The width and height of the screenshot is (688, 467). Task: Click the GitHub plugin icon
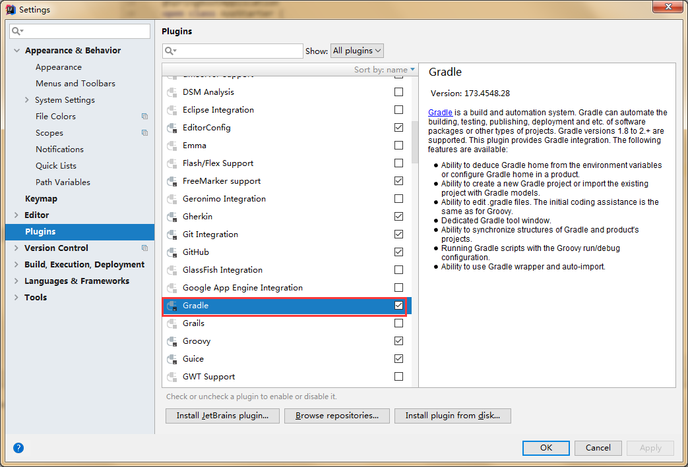(172, 252)
